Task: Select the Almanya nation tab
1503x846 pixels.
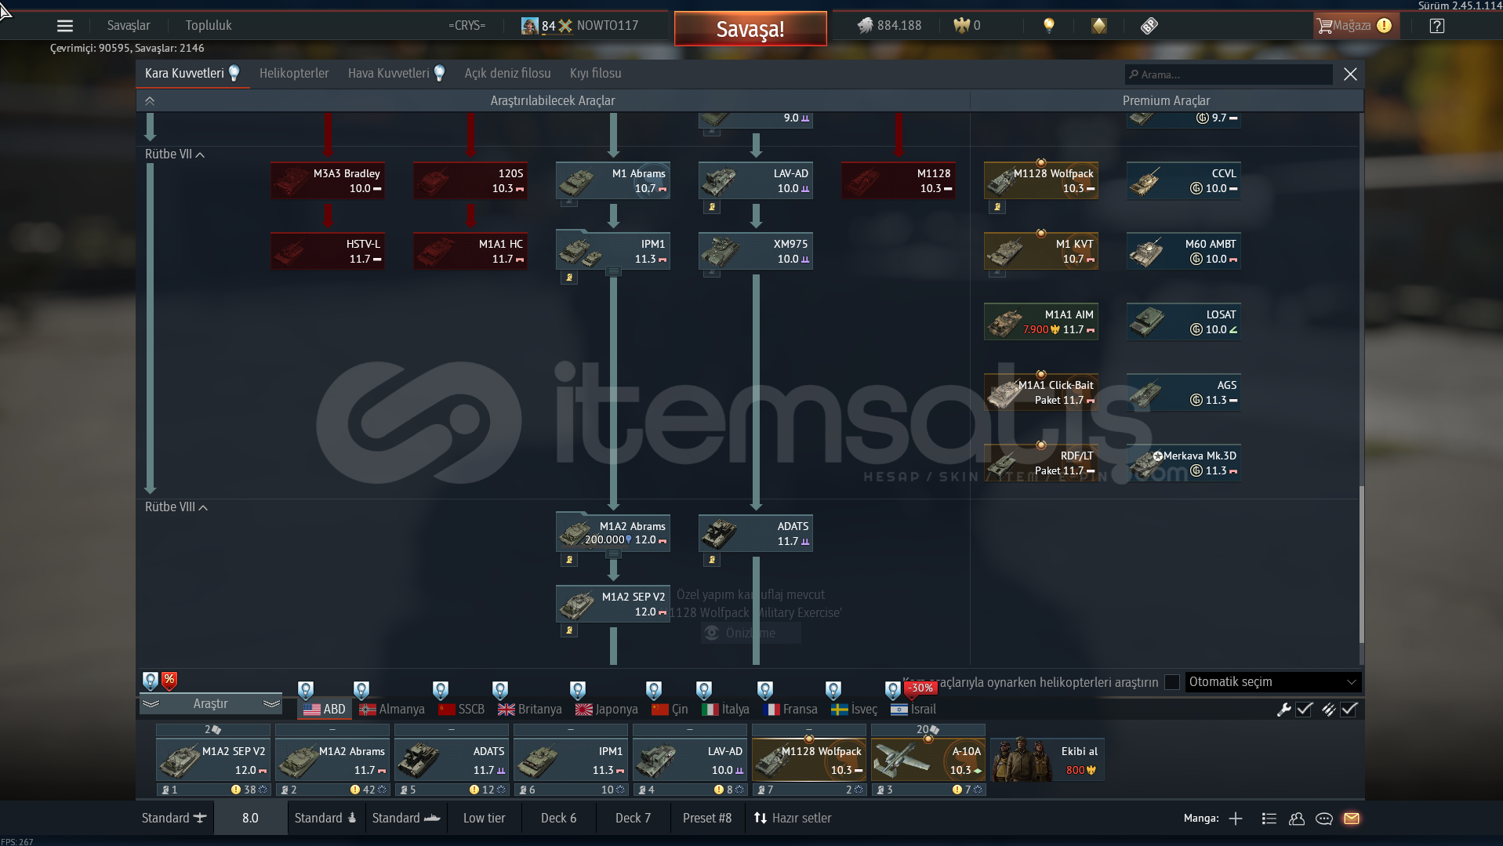Action: [391, 709]
